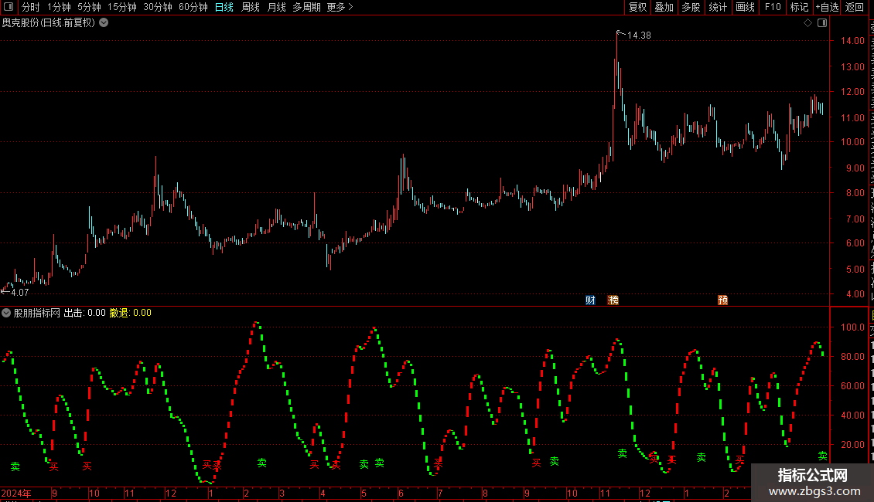Image resolution: width=874 pixels, height=502 pixels.
Task: Click the 14.38 high price marker
Action: tap(639, 35)
